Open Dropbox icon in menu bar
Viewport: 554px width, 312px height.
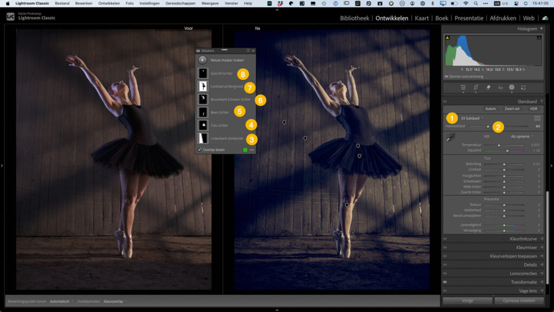coord(280,4)
